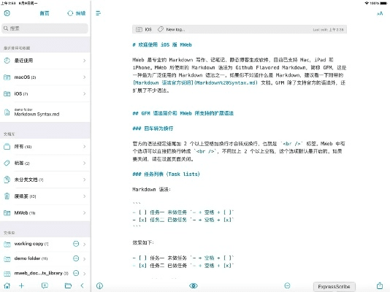Toggle preview mode with the eye icon
Screen dimensions: 390x292
click(x=194, y=285)
